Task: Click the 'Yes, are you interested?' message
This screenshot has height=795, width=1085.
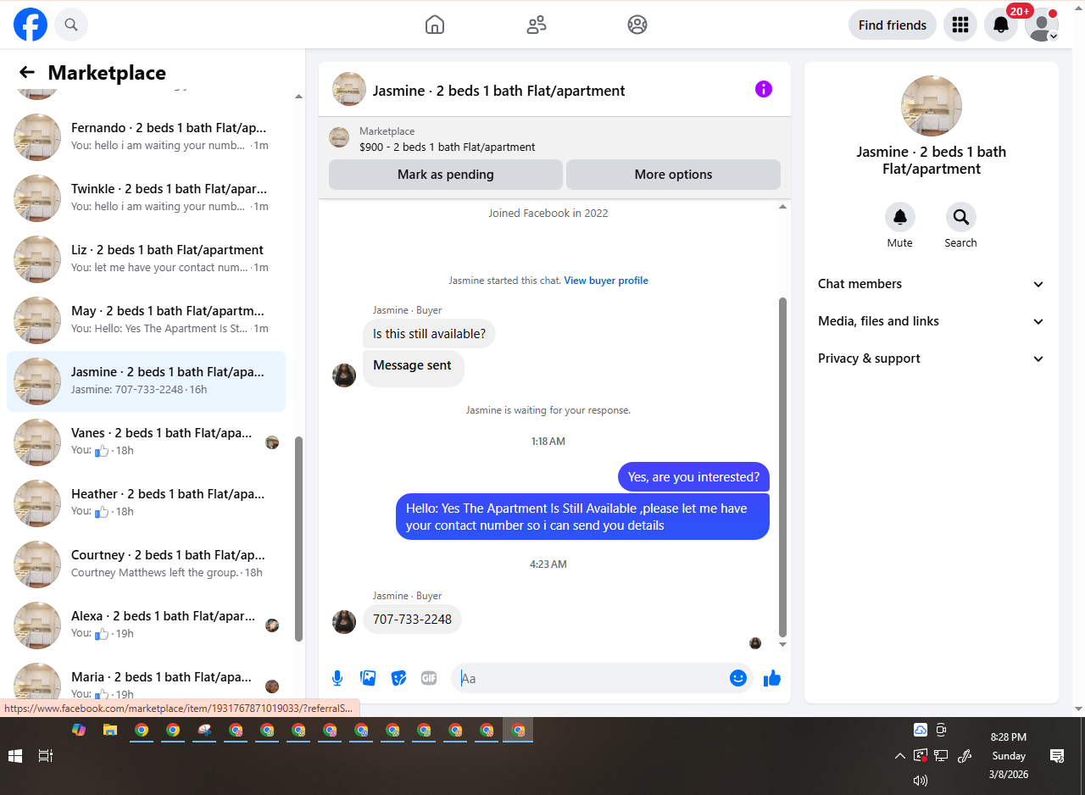Action: [693, 477]
